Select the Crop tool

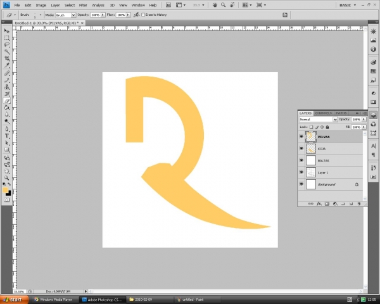click(7, 58)
